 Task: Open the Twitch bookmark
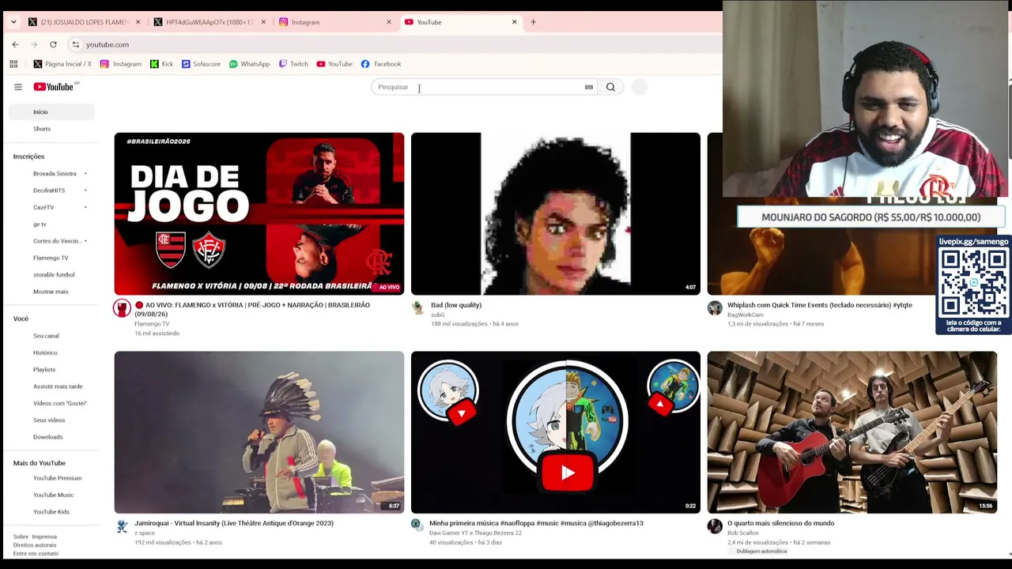tap(293, 64)
